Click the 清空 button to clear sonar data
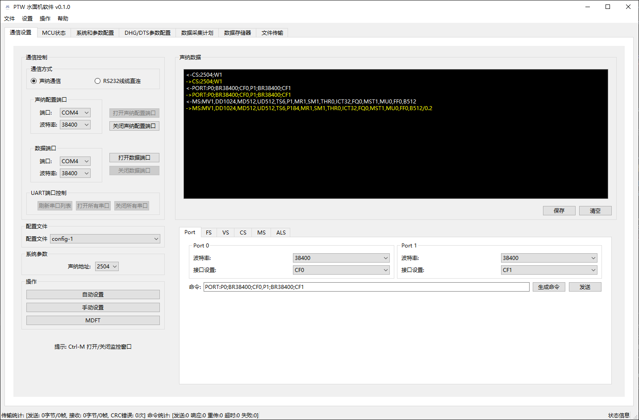The image size is (639, 420). click(595, 211)
